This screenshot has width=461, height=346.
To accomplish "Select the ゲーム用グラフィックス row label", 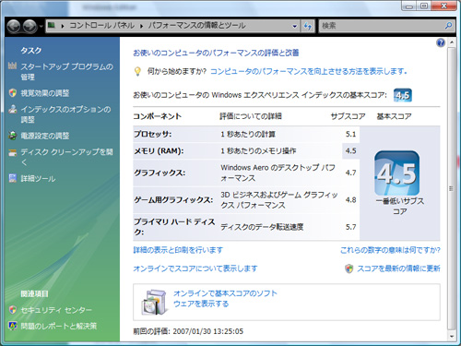I will pyautogui.click(x=173, y=200).
